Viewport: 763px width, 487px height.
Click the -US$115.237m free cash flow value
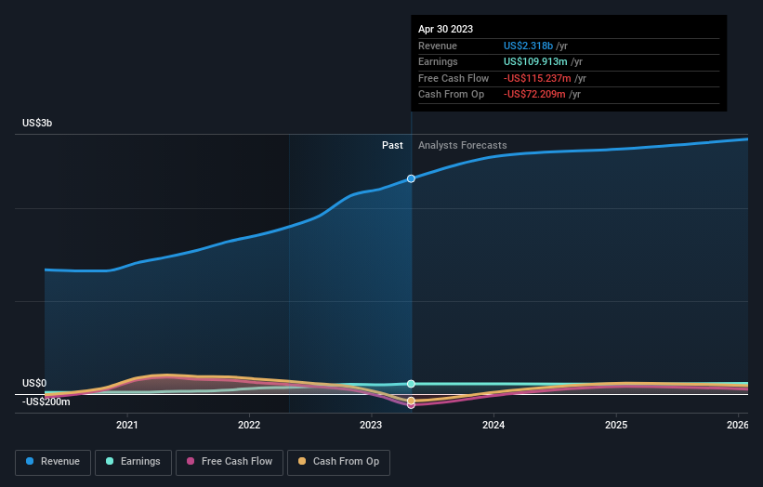pyautogui.click(x=537, y=78)
